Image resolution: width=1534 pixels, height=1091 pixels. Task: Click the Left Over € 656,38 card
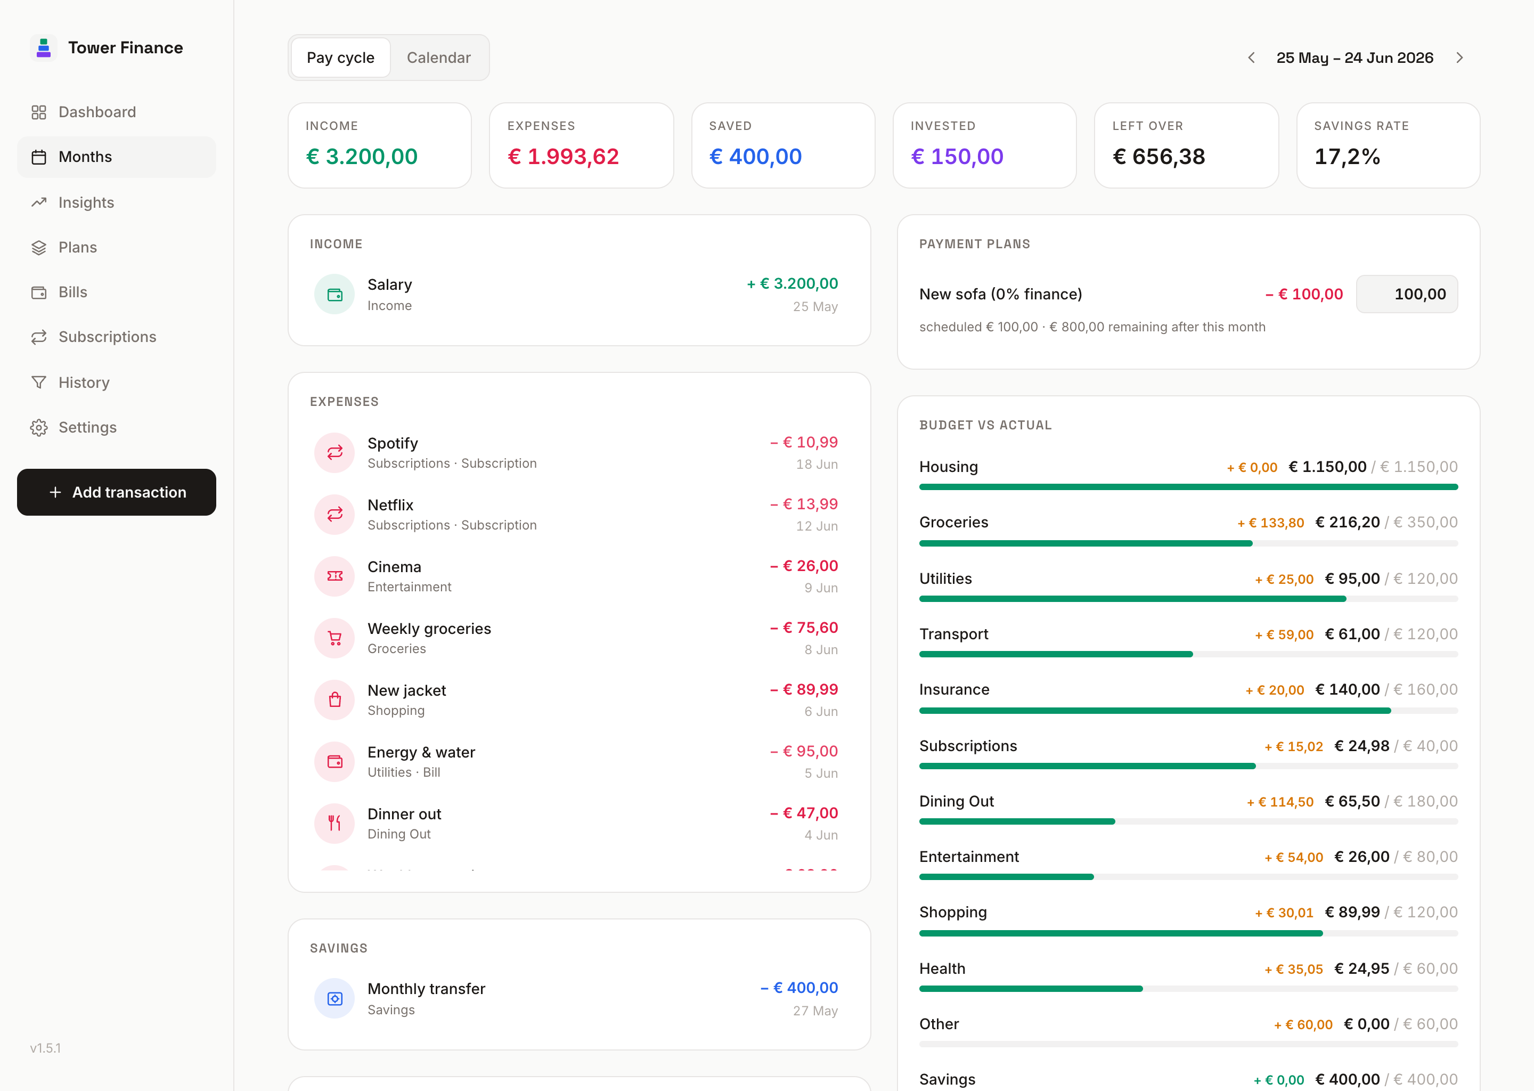[1186, 145]
